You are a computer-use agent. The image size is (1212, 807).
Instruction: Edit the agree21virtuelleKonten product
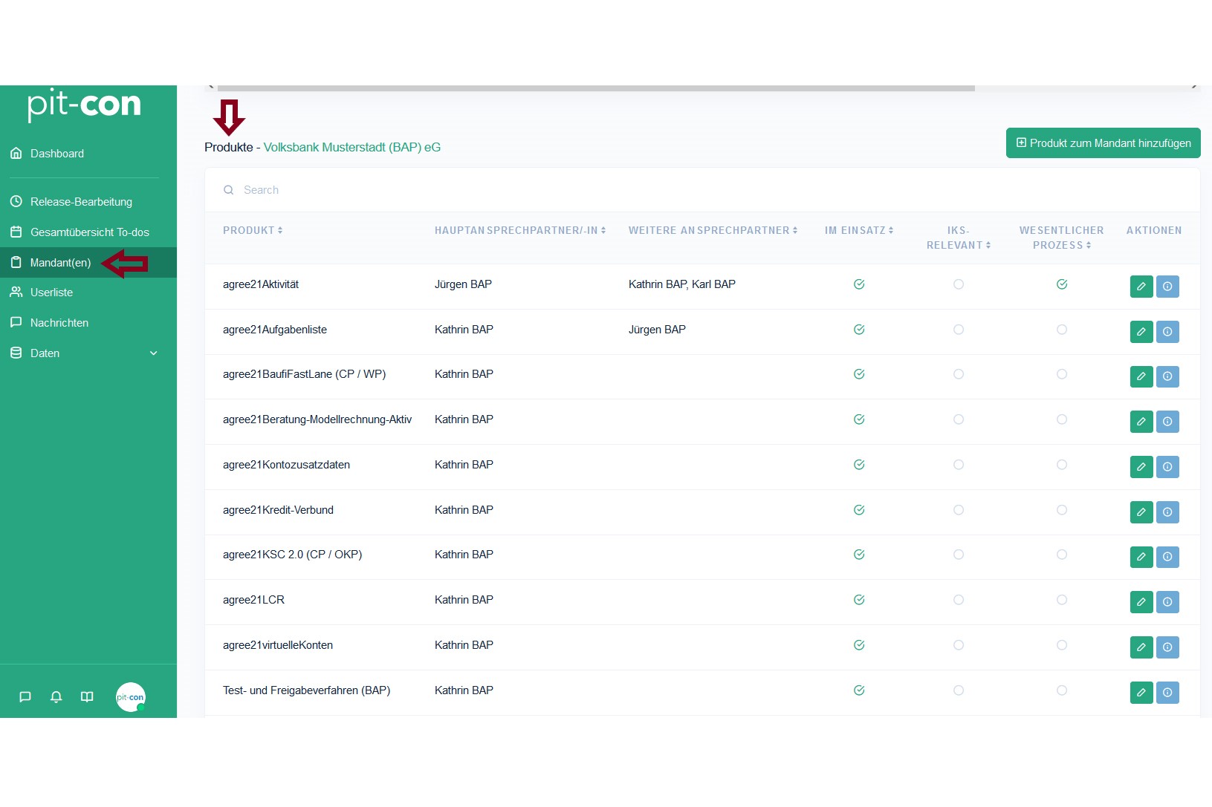click(1141, 647)
